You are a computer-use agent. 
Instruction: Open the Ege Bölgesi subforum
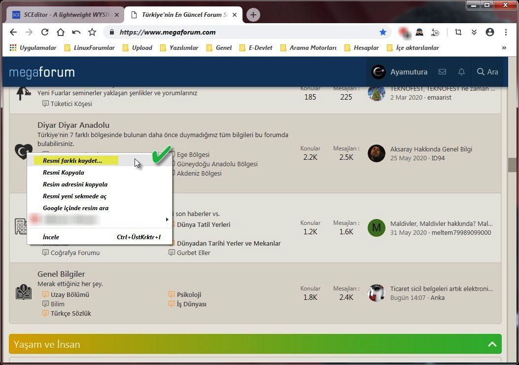pos(193,155)
